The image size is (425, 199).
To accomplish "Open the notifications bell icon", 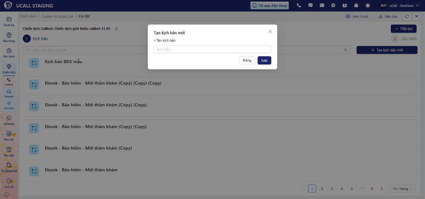I will point(368,5).
